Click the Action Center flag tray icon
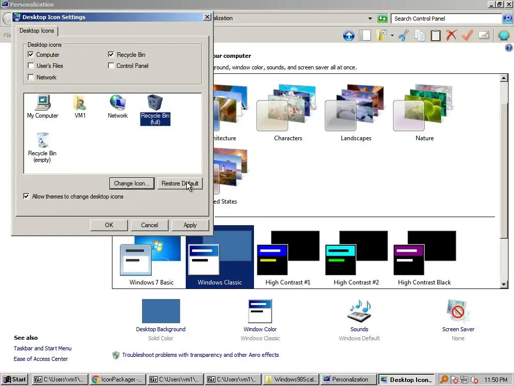Viewport: 514px width, 386px height. (454, 380)
